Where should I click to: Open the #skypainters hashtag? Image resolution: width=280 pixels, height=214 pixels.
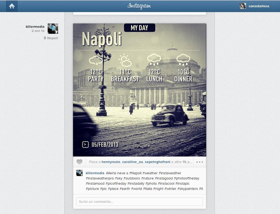point(188,189)
